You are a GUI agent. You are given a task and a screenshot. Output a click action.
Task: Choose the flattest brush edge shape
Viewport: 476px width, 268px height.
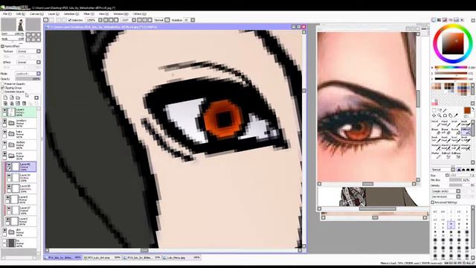472,170
